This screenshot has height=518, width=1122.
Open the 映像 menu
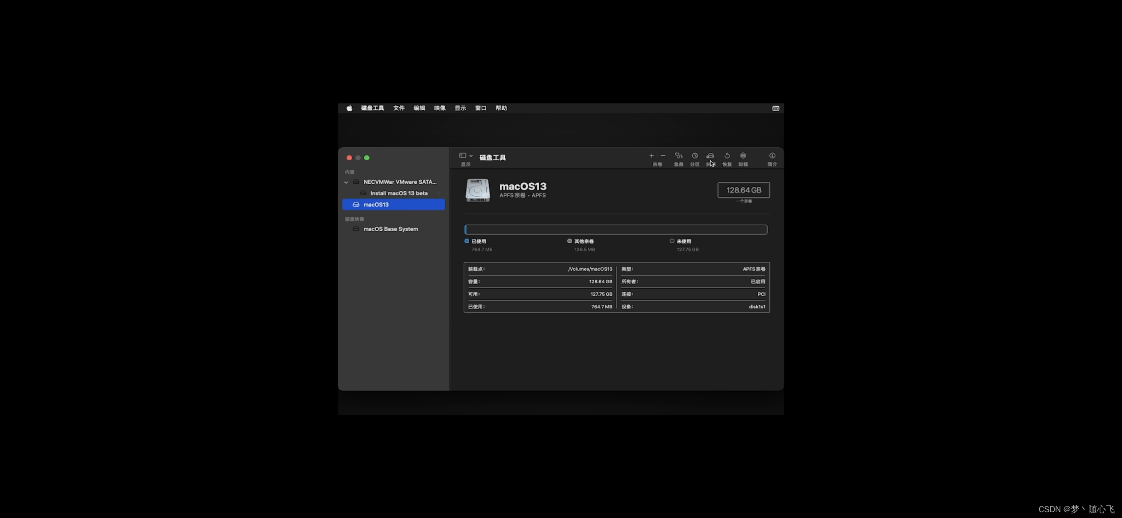(x=440, y=108)
